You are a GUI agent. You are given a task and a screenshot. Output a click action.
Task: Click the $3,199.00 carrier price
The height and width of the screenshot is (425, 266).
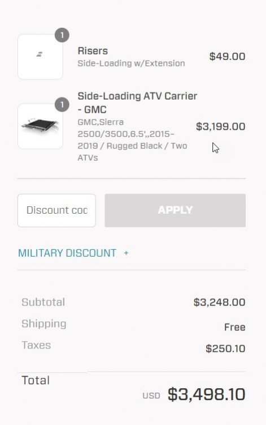coord(221,126)
